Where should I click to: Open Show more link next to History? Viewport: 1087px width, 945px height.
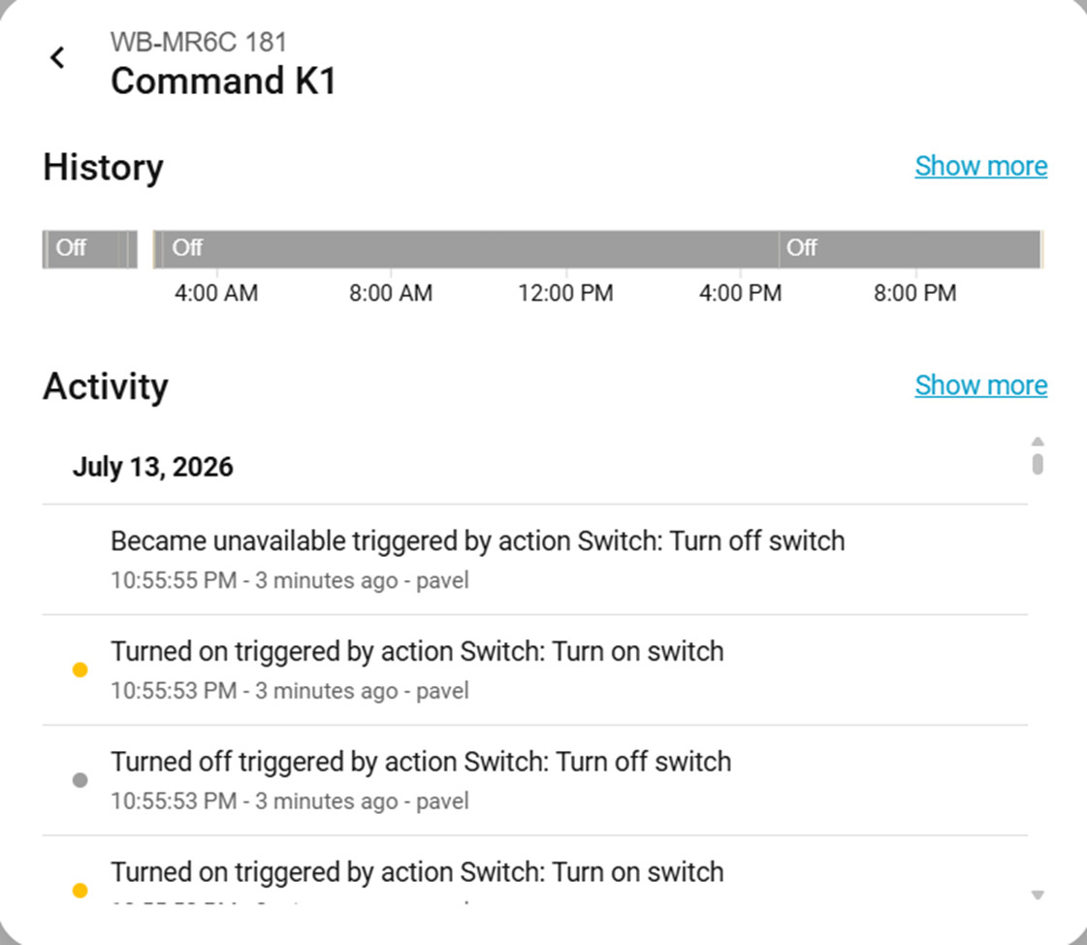981,166
